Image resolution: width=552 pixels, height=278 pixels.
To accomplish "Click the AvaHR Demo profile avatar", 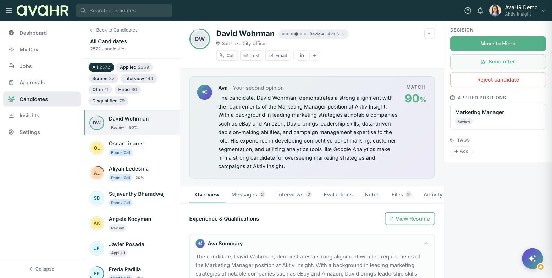I will (x=495, y=11).
